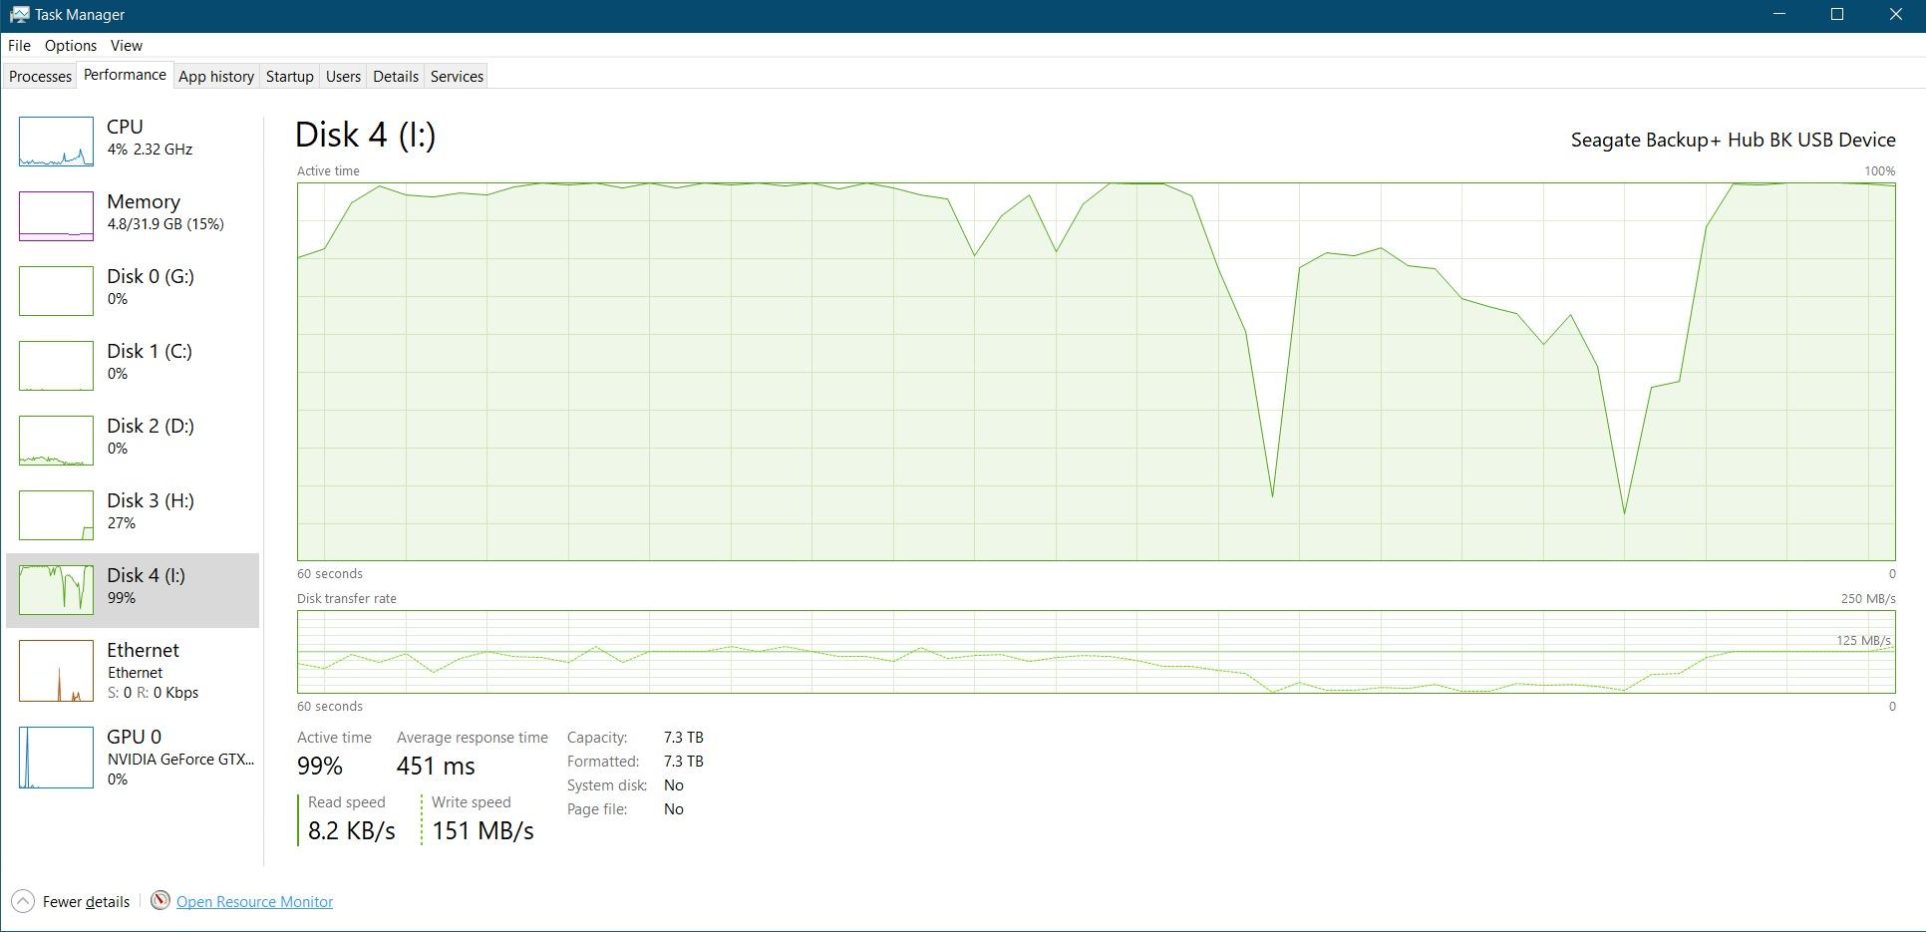Viewport: 1926px width, 932px height.
Task: Click the 99% active time value
Action: click(320, 766)
